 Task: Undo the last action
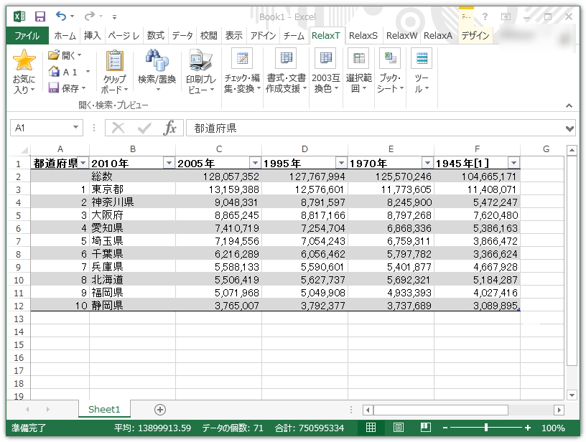61,16
